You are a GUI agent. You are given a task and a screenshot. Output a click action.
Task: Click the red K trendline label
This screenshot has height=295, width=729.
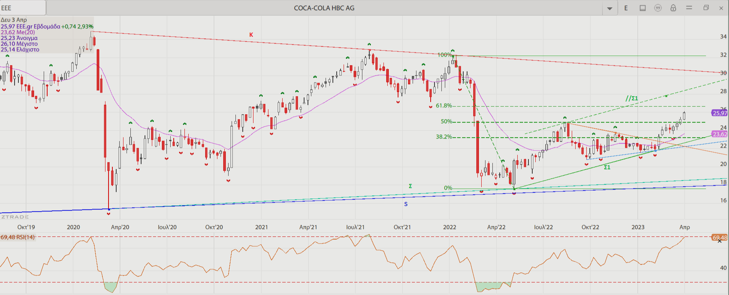[x=251, y=35]
